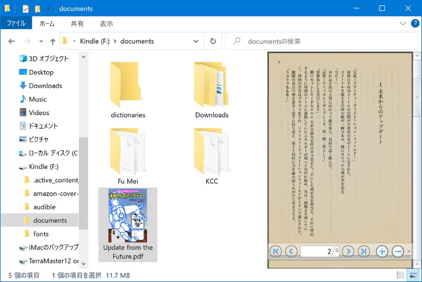Click preview pane scroll up arrow
The height and width of the screenshot is (282, 422).
(417, 56)
